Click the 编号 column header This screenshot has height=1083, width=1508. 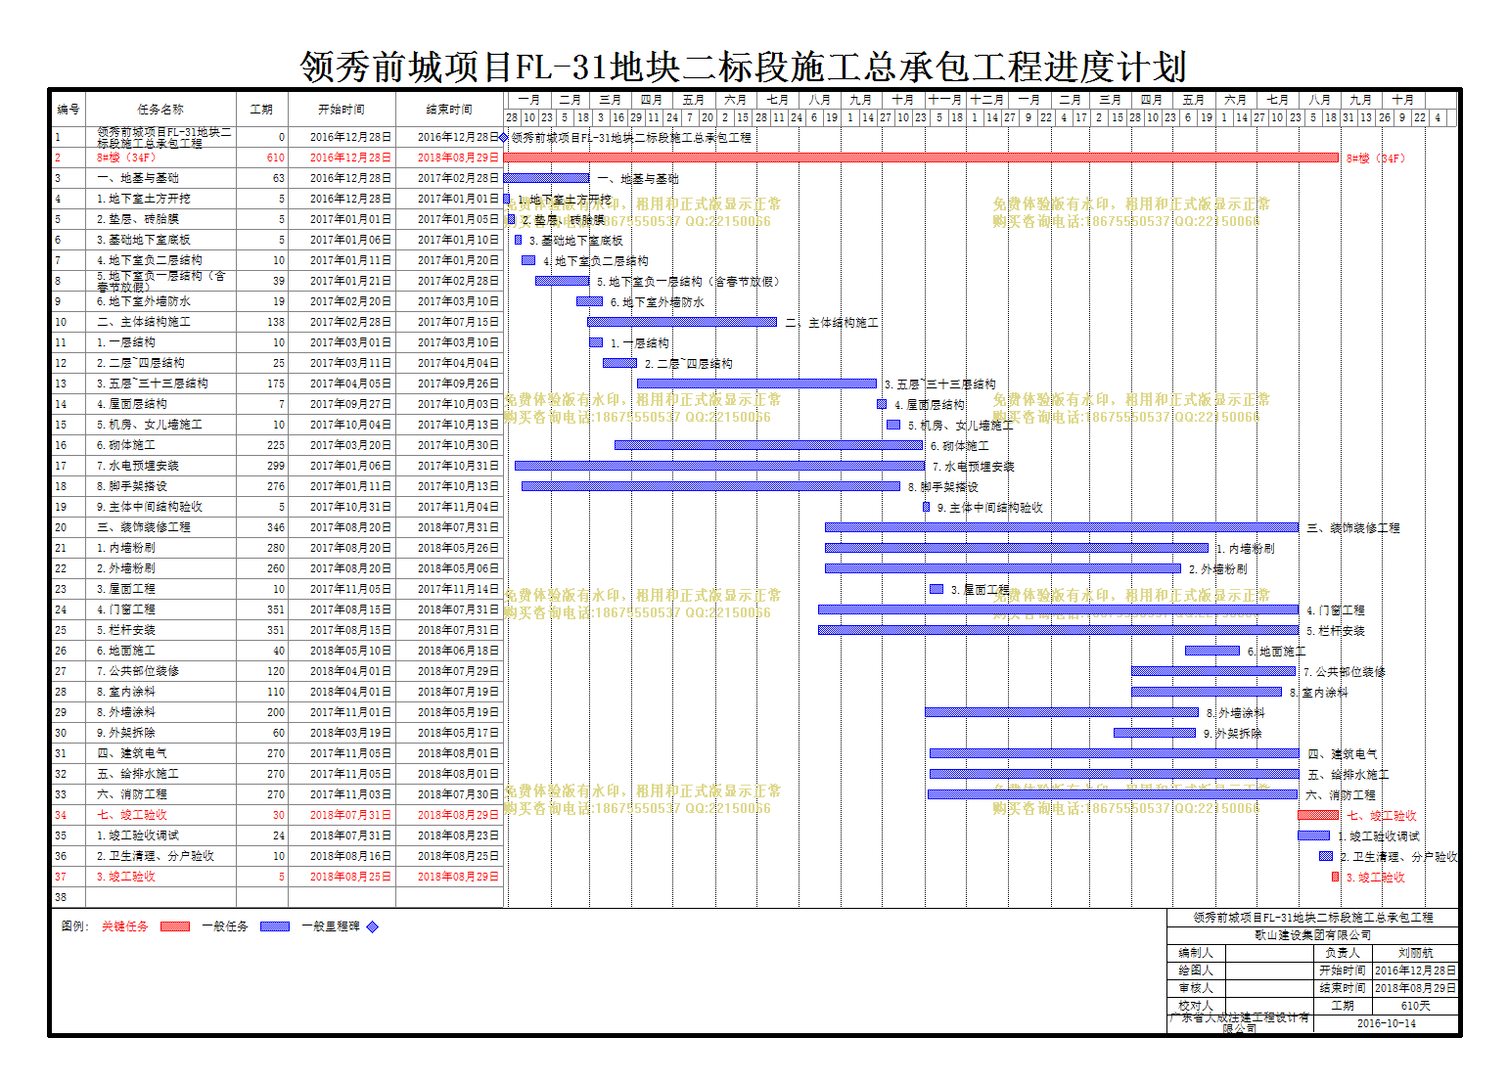[69, 109]
